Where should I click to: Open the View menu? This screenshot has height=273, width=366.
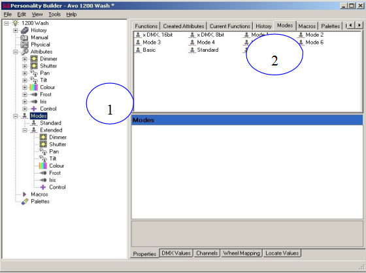point(37,14)
